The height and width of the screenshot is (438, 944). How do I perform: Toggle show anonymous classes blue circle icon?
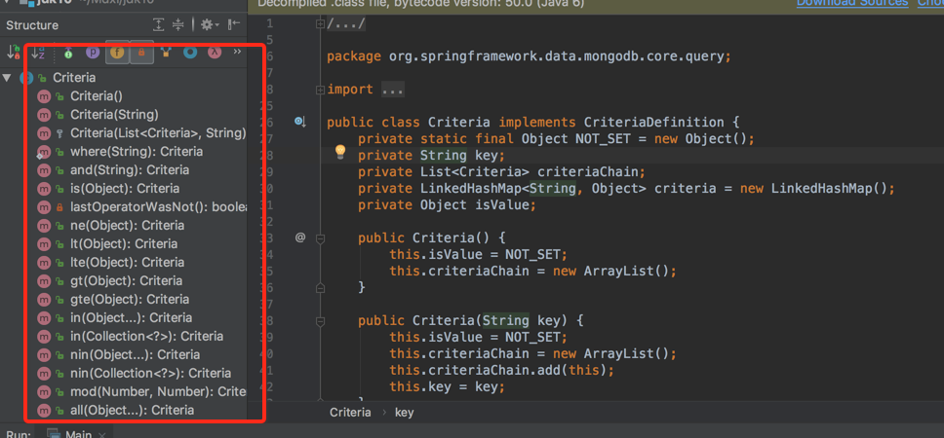(x=190, y=53)
